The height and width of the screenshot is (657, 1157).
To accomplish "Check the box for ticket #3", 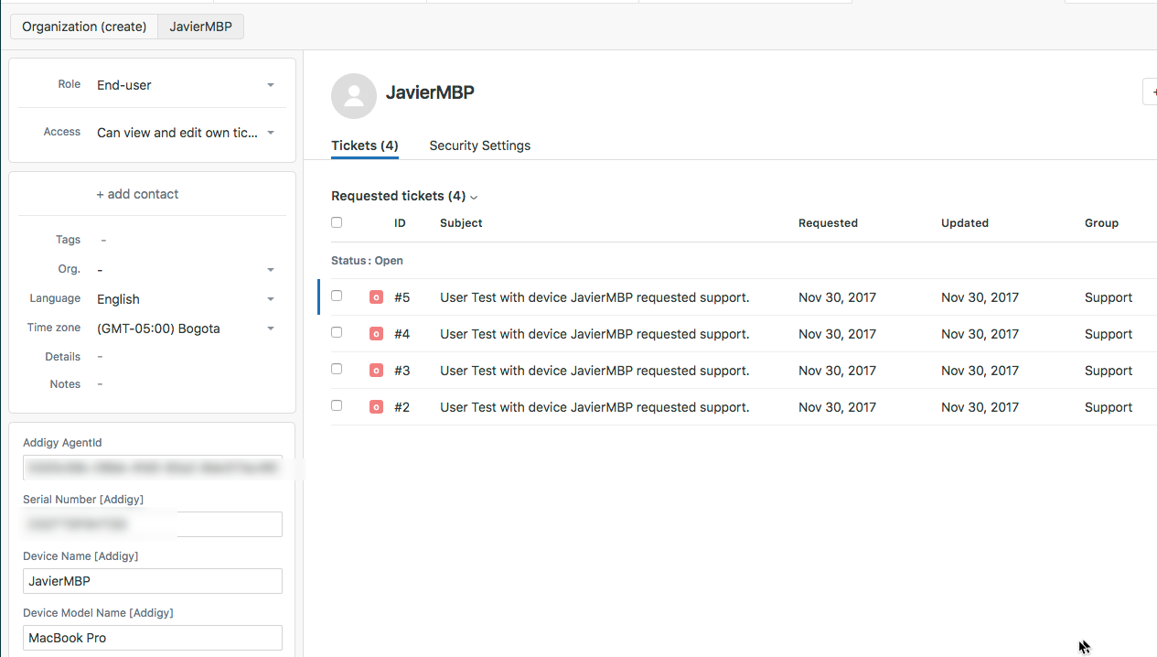I will (337, 369).
